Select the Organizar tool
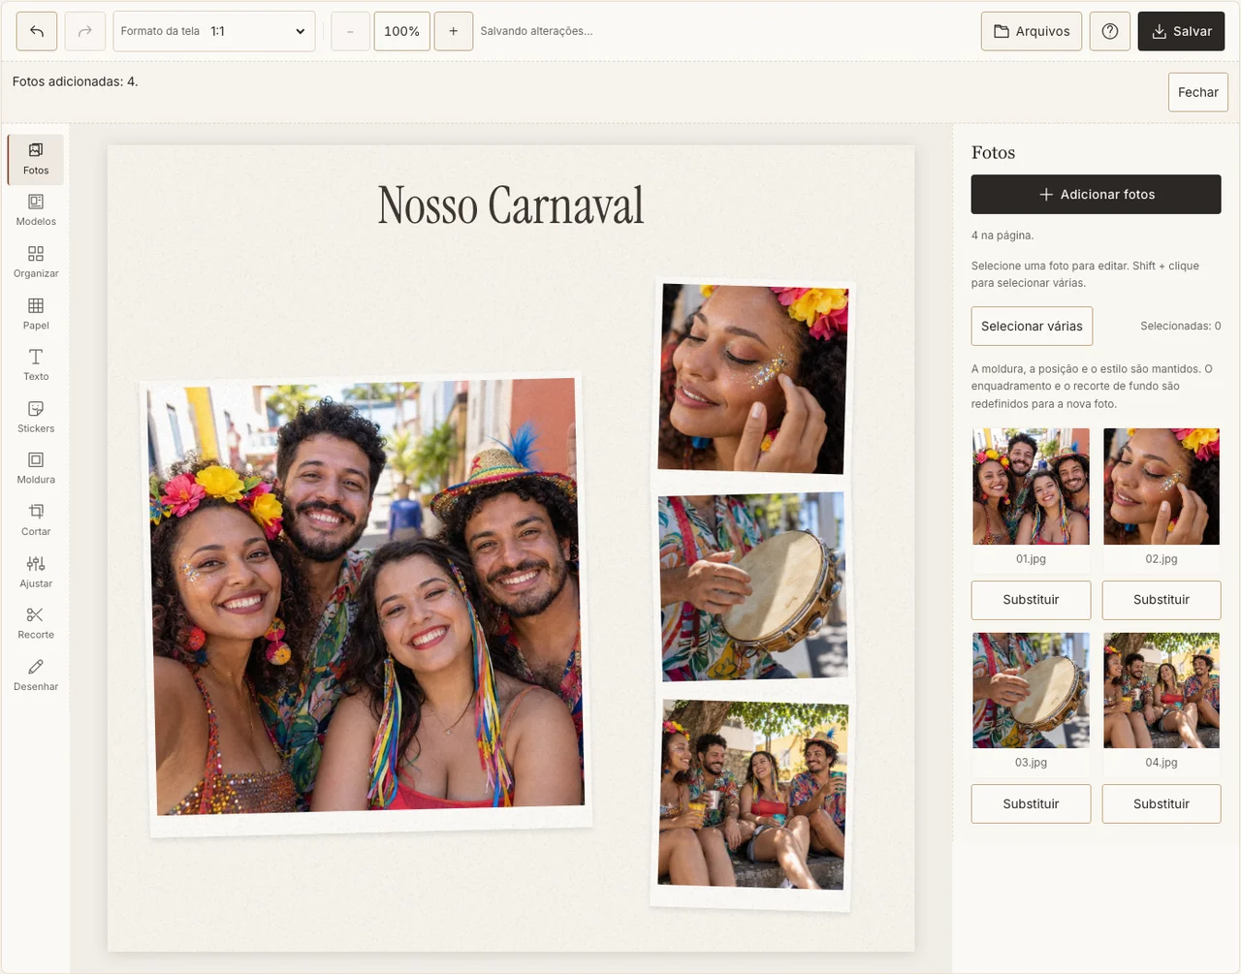Image resolution: width=1241 pixels, height=974 pixels. pyautogui.click(x=36, y=263)
